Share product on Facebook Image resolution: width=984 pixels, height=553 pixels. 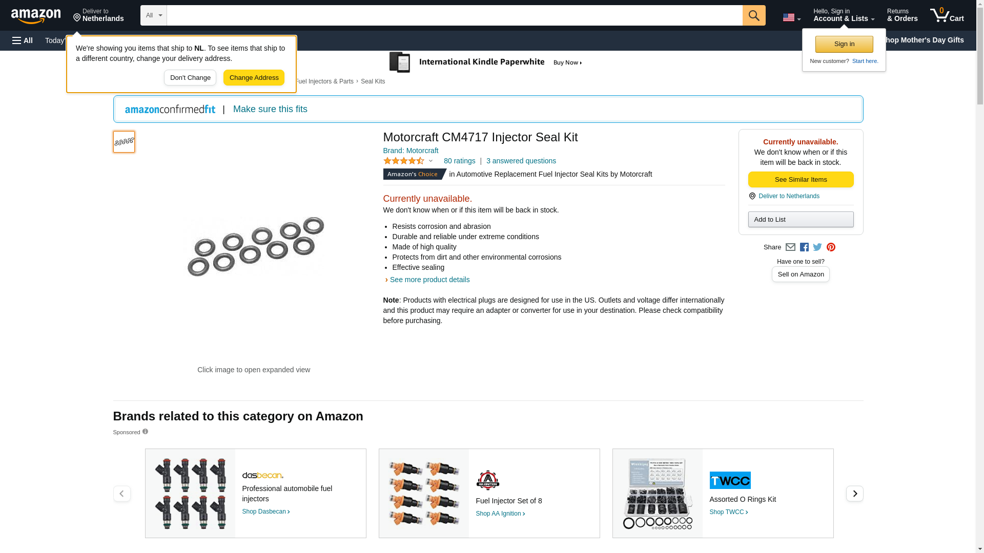coord(804,247)
